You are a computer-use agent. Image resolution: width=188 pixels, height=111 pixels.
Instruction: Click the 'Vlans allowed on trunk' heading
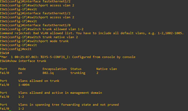pos(39,81)
